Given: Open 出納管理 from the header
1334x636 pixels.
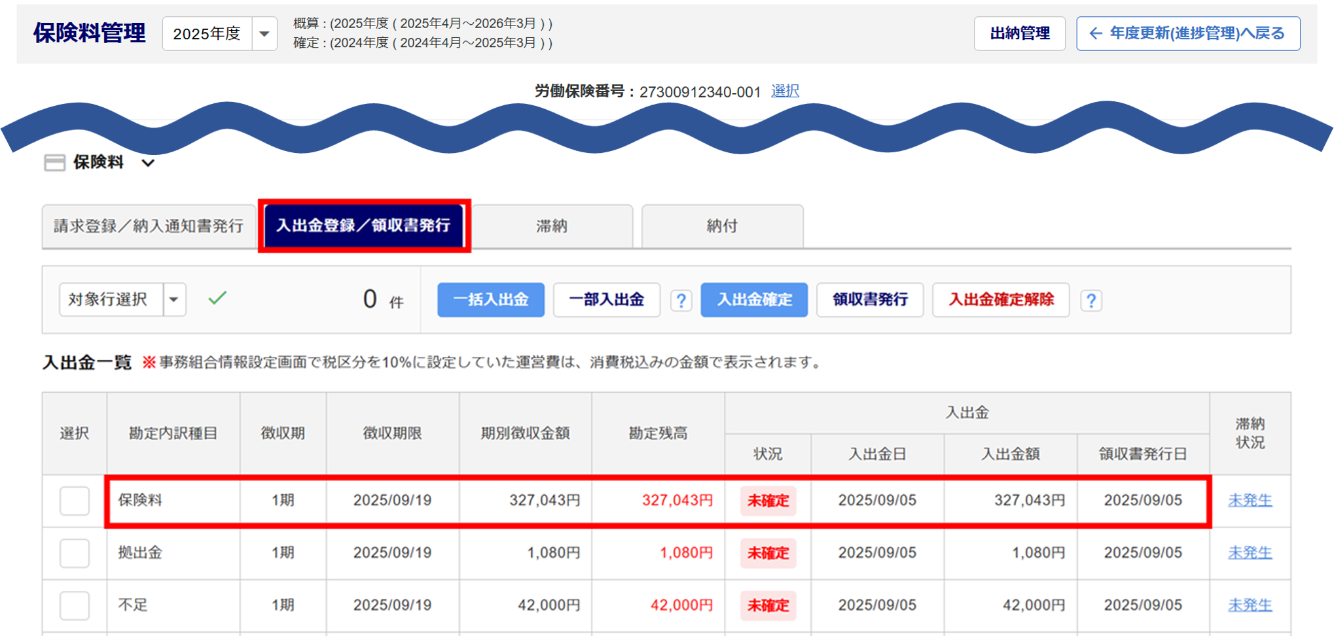Looking at the screenshot, I should (x=1019, y=33).
